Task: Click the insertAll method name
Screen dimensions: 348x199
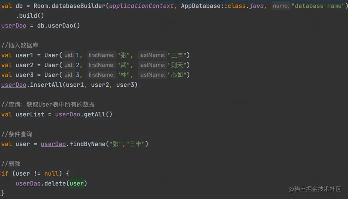Action: pyautogui.click(x=46, y=85)
